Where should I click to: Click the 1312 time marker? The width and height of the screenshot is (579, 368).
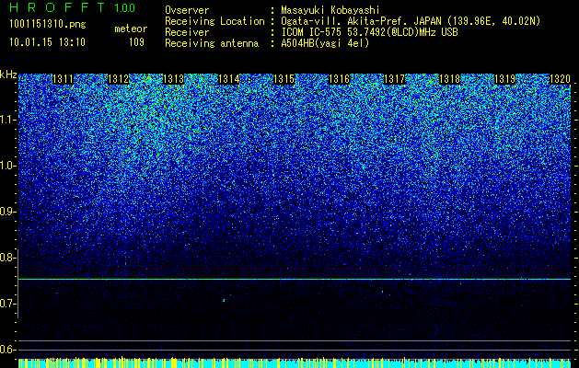[118, 79]
